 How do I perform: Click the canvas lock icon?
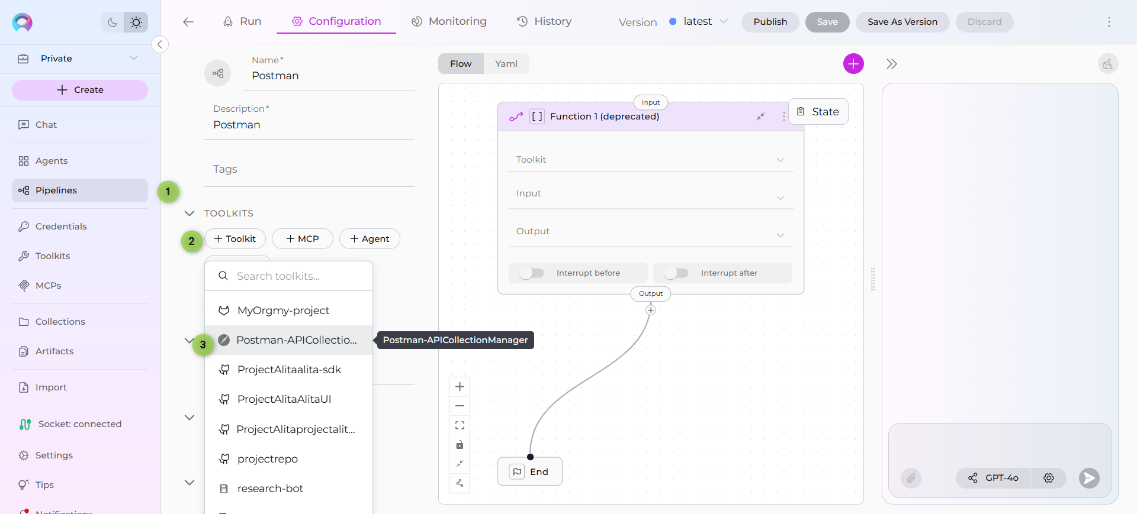[x=460, y=445]
